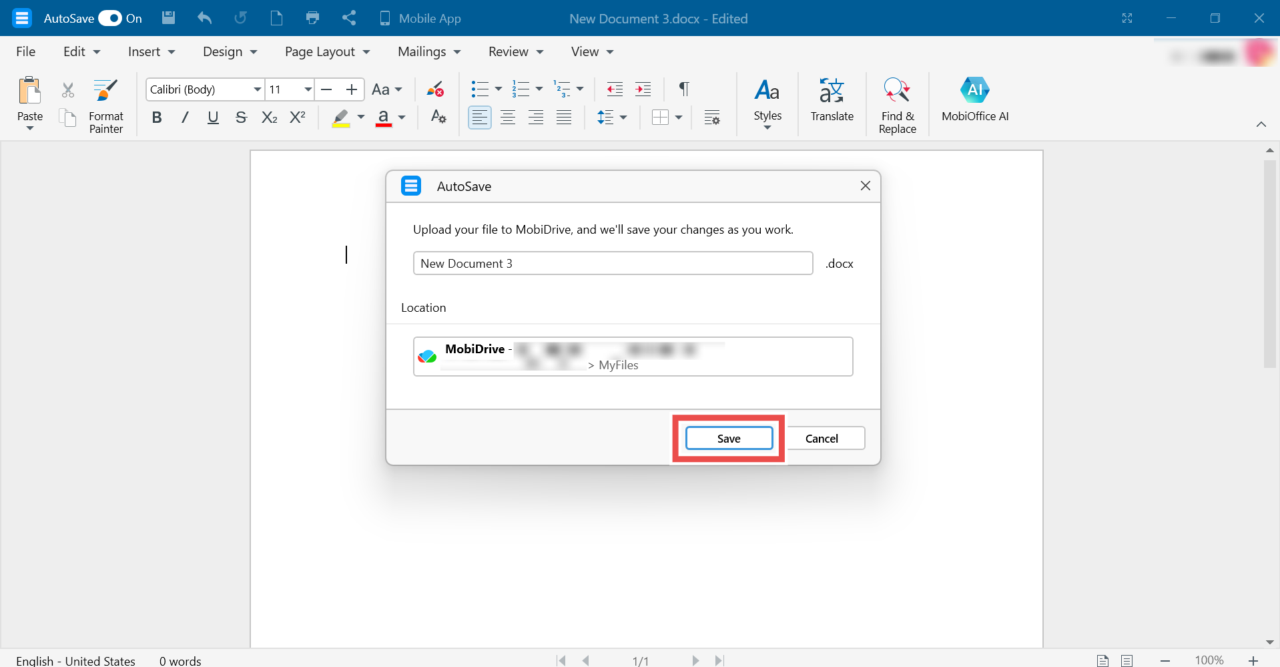Screen dimensions: 1280x667
Task: Increase the font size
Action: 352,89
